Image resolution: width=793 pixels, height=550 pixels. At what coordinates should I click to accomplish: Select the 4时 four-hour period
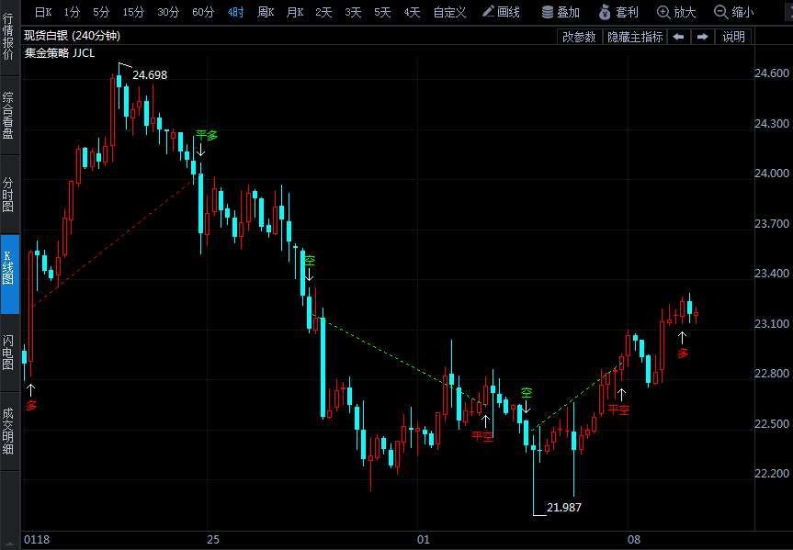[x=235, y=12]
